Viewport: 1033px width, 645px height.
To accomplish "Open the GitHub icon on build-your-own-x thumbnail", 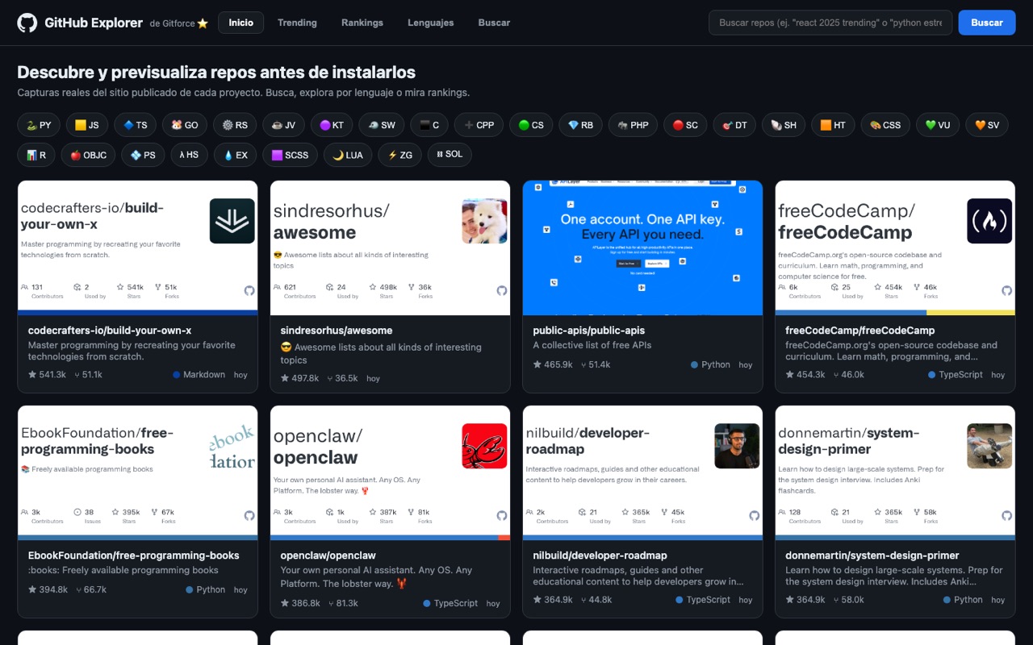I will click(x=249, y=290).
